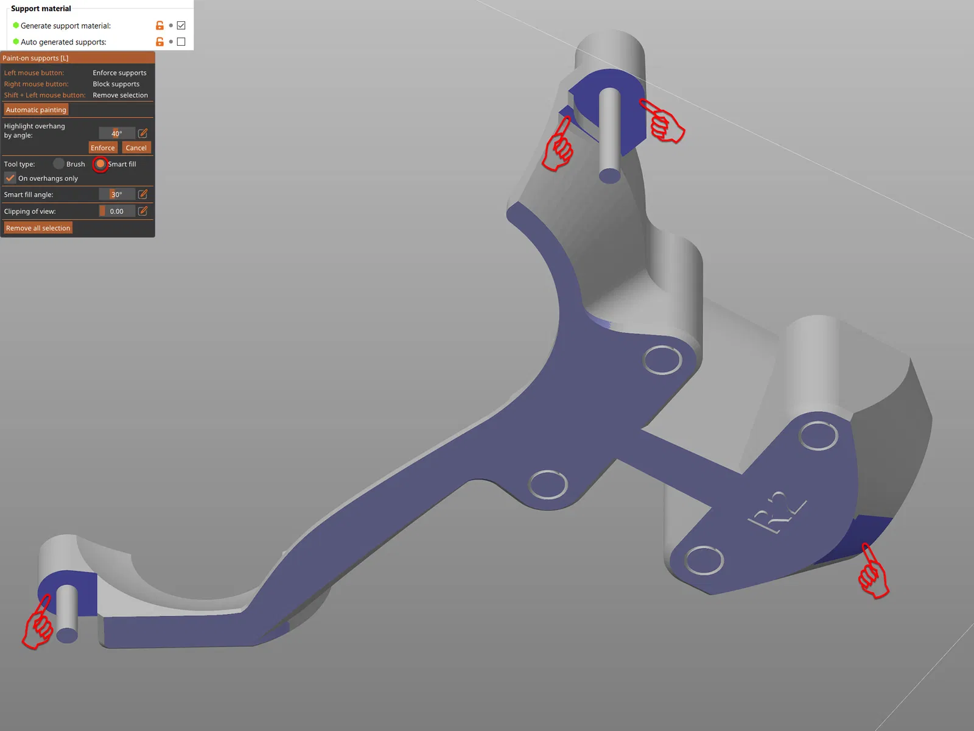Click the Paint-on supports [L] panel title

tap(35, 58)
